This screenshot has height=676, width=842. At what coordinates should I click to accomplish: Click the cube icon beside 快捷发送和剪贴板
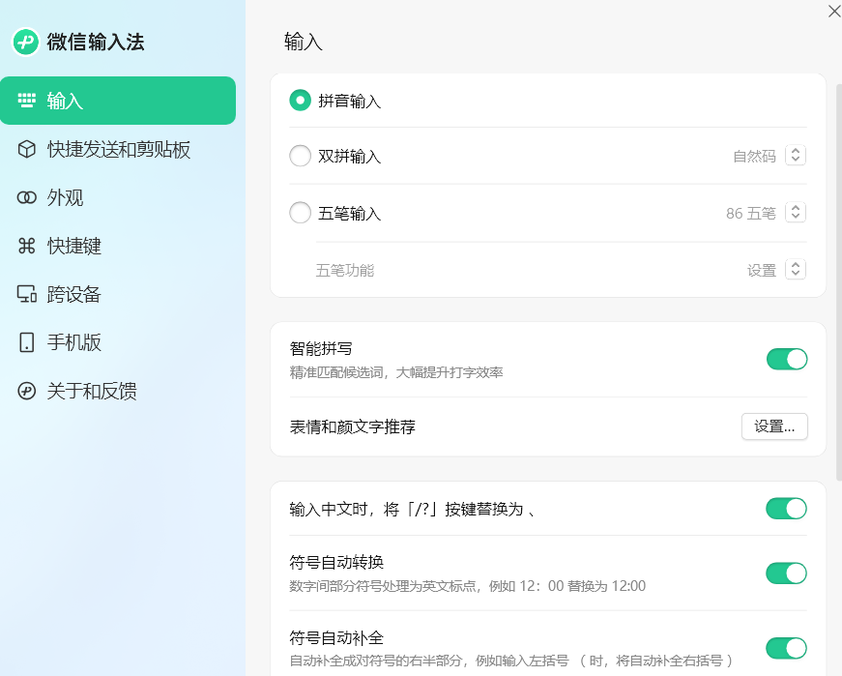click(x=26, y=149)
